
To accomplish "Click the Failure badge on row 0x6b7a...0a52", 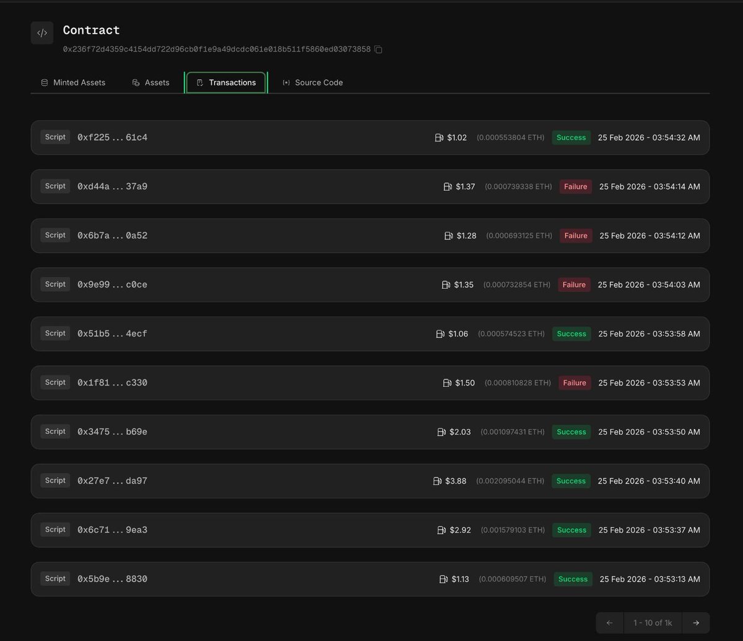I will pyautogui.click(x=576, y=236).
